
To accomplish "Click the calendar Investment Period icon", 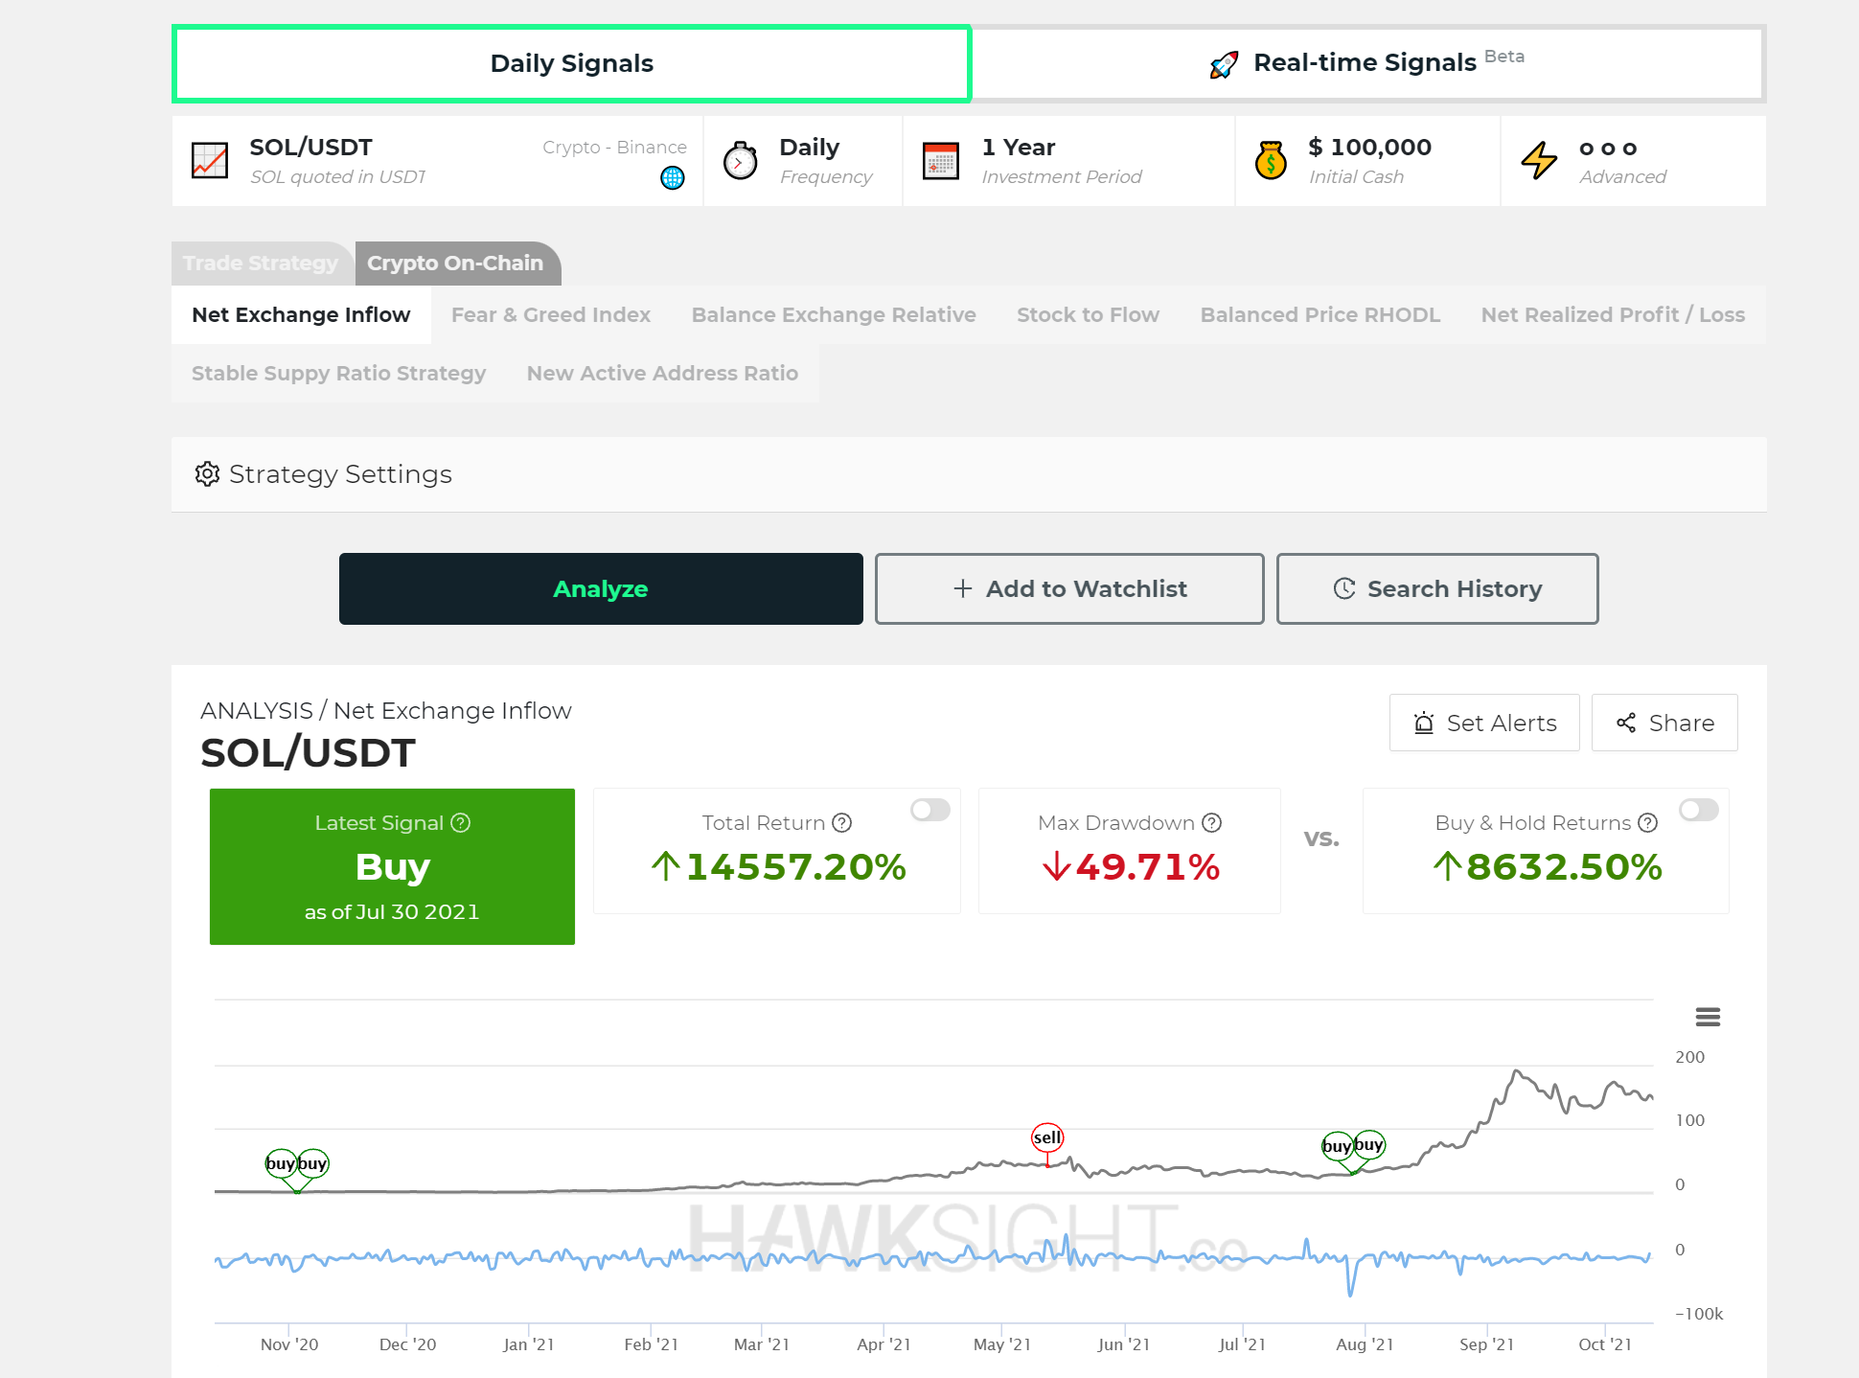I will (x=940, y=161).
